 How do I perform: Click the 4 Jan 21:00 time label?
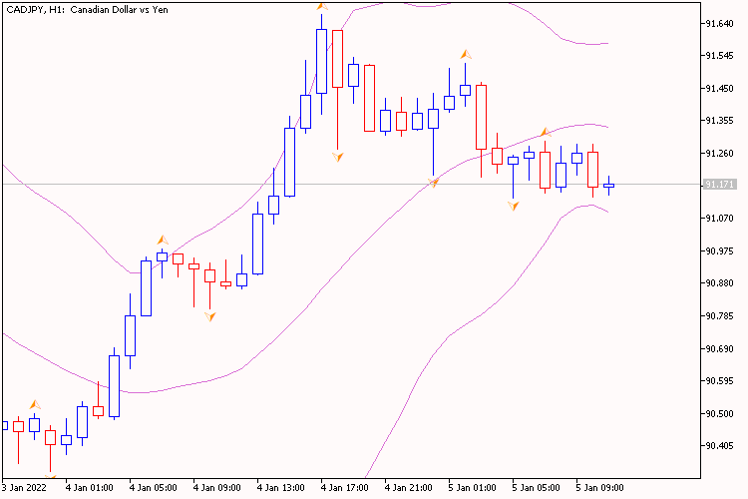(409, 488)
